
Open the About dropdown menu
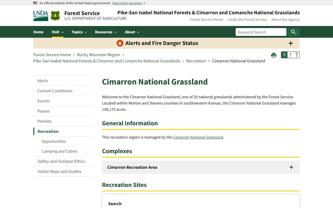132,32
